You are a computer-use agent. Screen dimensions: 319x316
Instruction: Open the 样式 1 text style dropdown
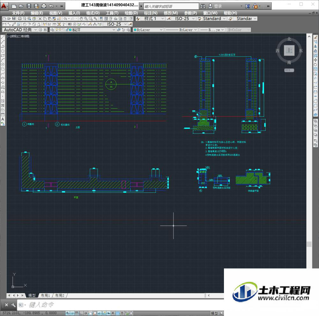153,19
